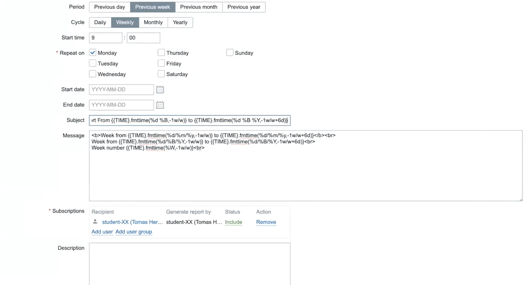This screenshot has width=530, height=285.
Task: Select the Previous year period
Action: coord(244,7)
